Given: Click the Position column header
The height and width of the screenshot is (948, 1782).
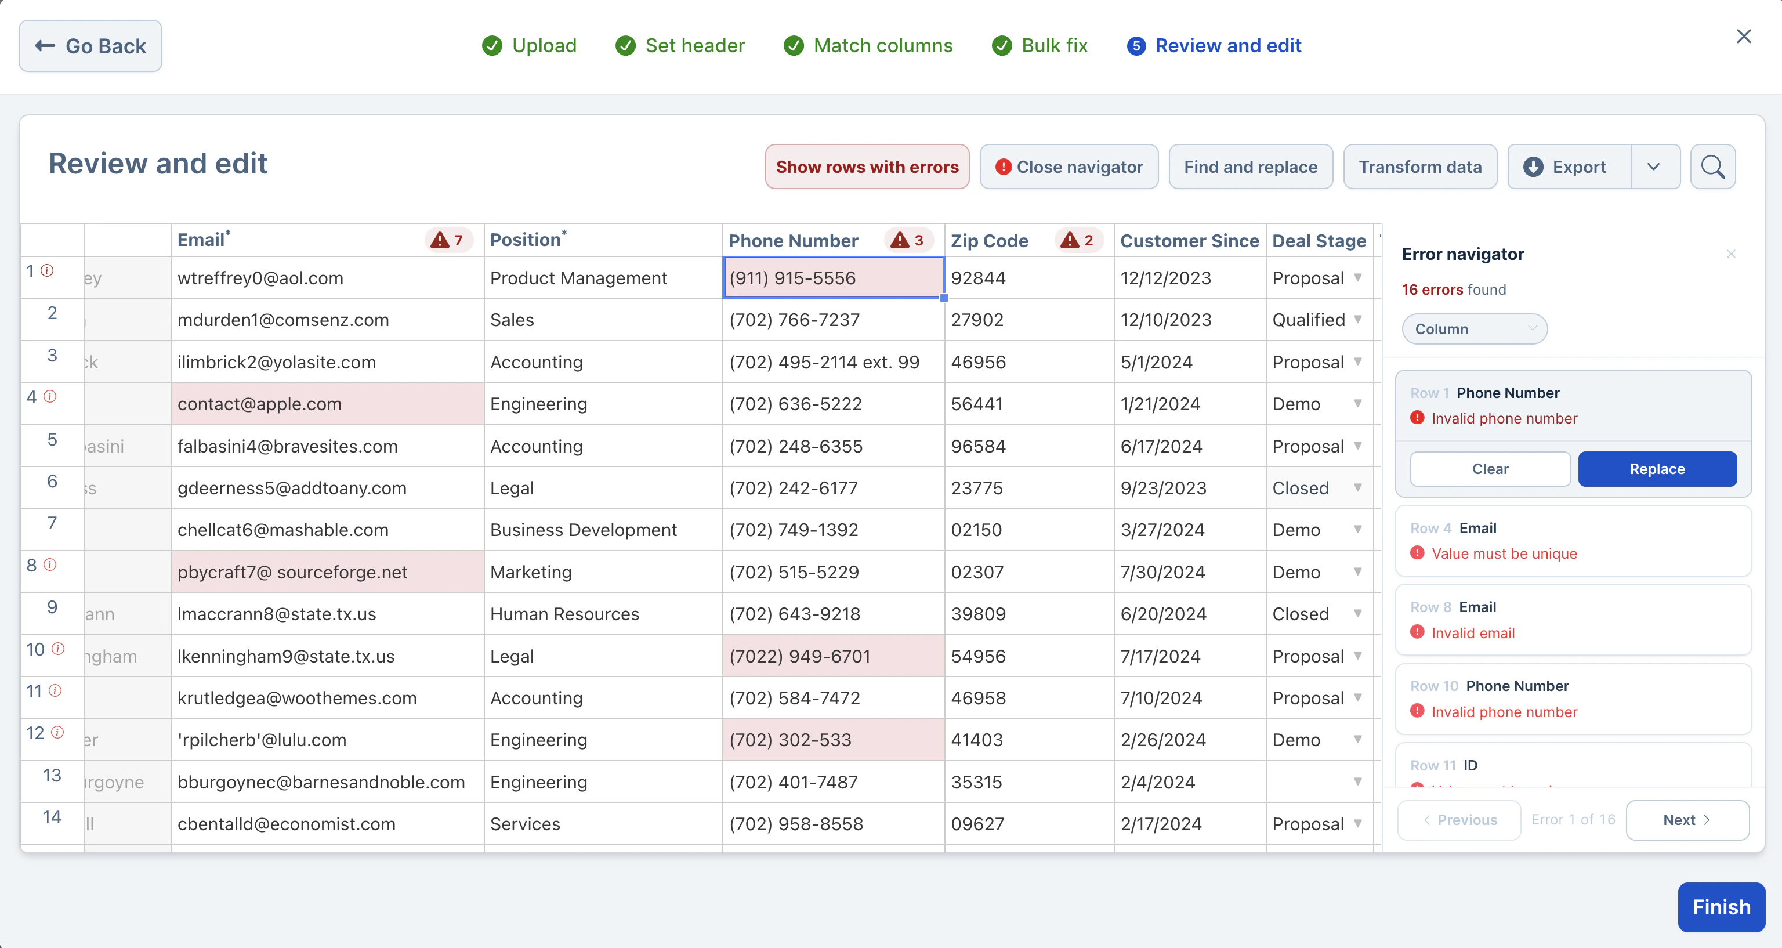Looking at the screenshot, I should pyautogui.click(x=603, y=241).
